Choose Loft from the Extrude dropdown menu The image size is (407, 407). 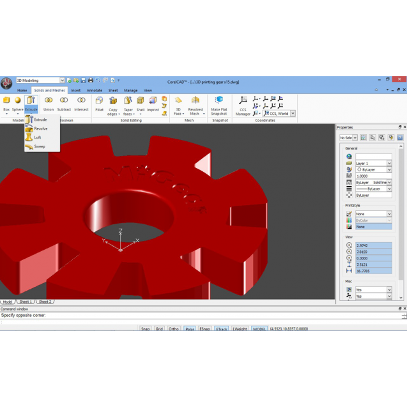42,137
